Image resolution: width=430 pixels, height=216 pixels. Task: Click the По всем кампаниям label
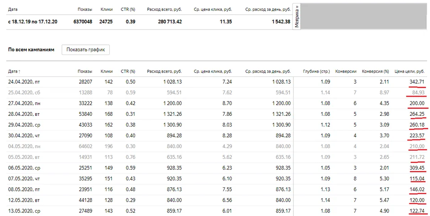pos(31,50)
